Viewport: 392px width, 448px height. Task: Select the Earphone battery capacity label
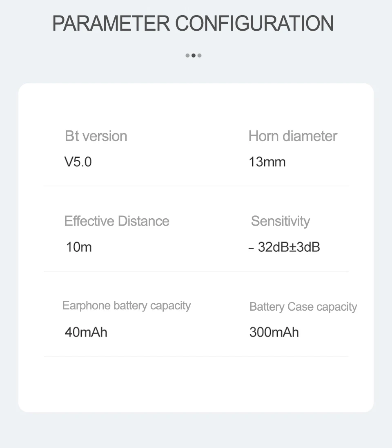(127, 306)
